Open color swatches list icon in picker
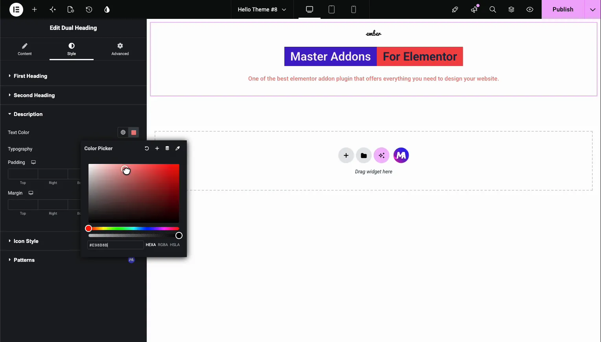Screen dimensions: 601x342 coord(167,148)
